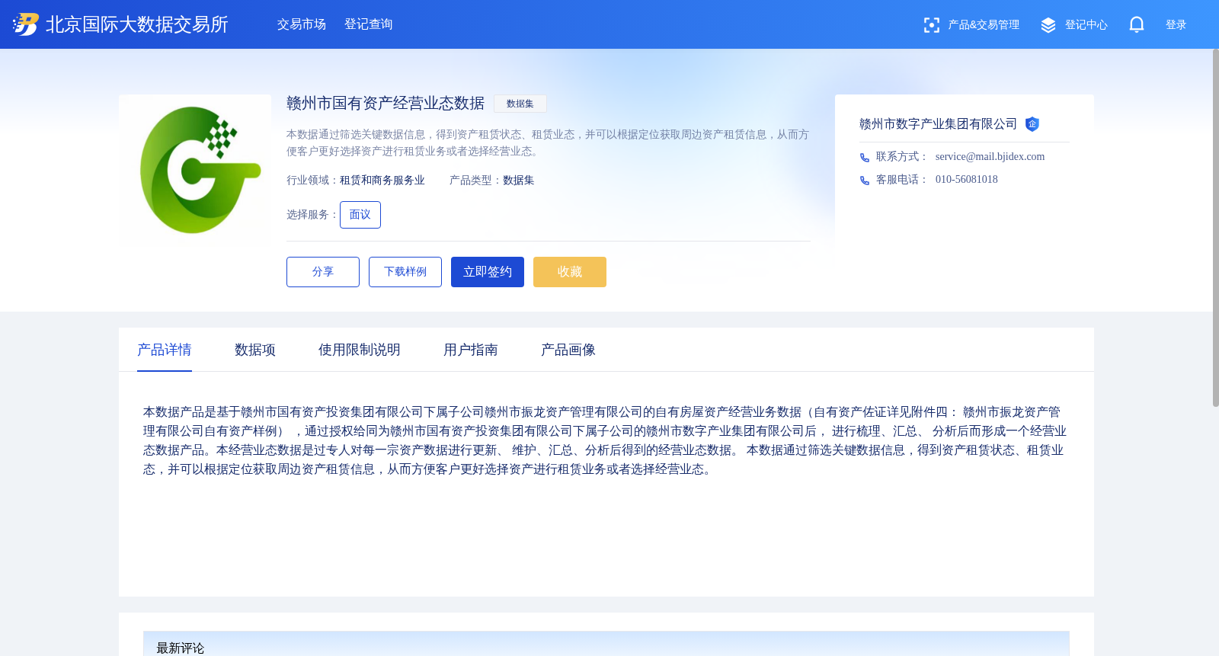Switch to the 产品画像 tab
1219x656 pixels.
[568, 350]
